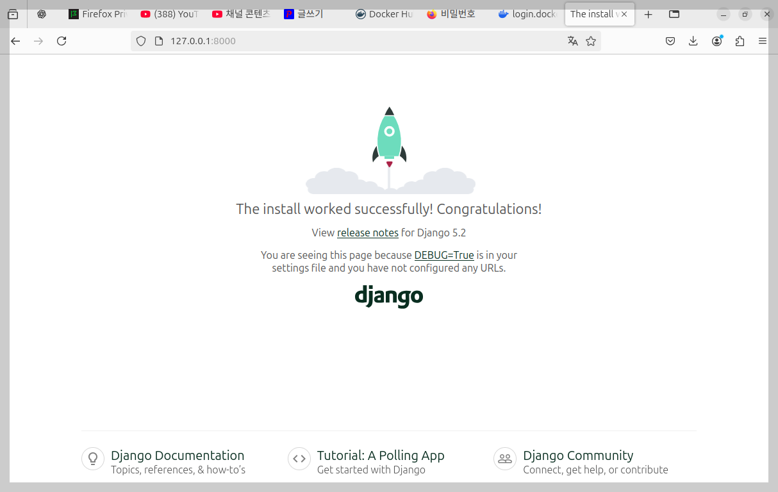The width and height of the screenshot is (778, 492).
Task: Click 'Connect, get help, or contribute' text
Action: click(x=595, y=470)
